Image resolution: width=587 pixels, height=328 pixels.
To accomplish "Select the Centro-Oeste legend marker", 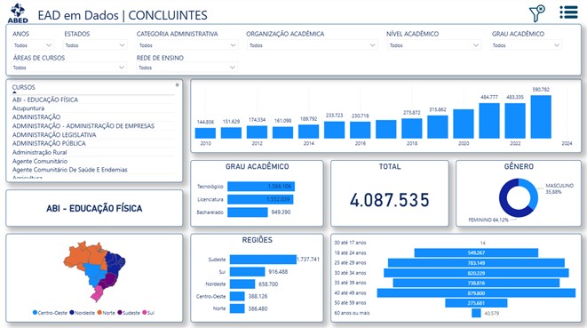I will coord(35,312).
